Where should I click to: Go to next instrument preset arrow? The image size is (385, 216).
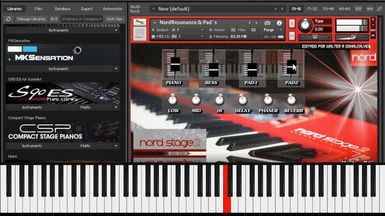257,23
